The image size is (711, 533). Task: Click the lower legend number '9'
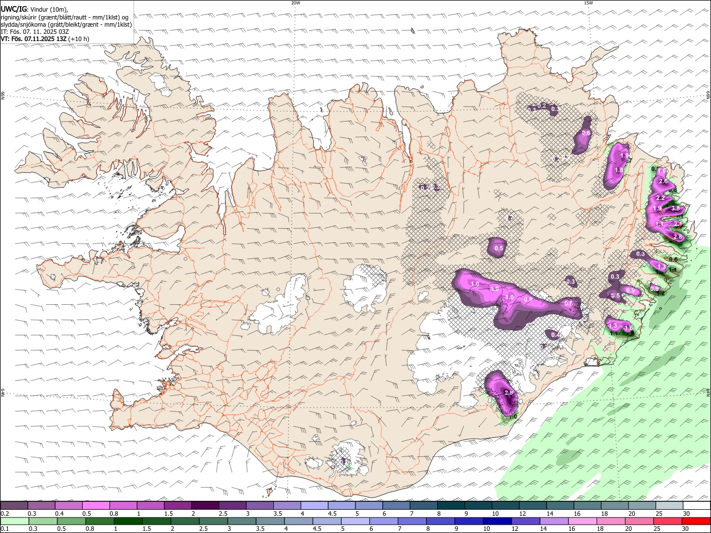(458, 529)
